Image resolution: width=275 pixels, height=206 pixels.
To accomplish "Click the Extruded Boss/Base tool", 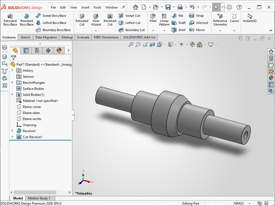I will pyautogui.click(x=10, y=20).
